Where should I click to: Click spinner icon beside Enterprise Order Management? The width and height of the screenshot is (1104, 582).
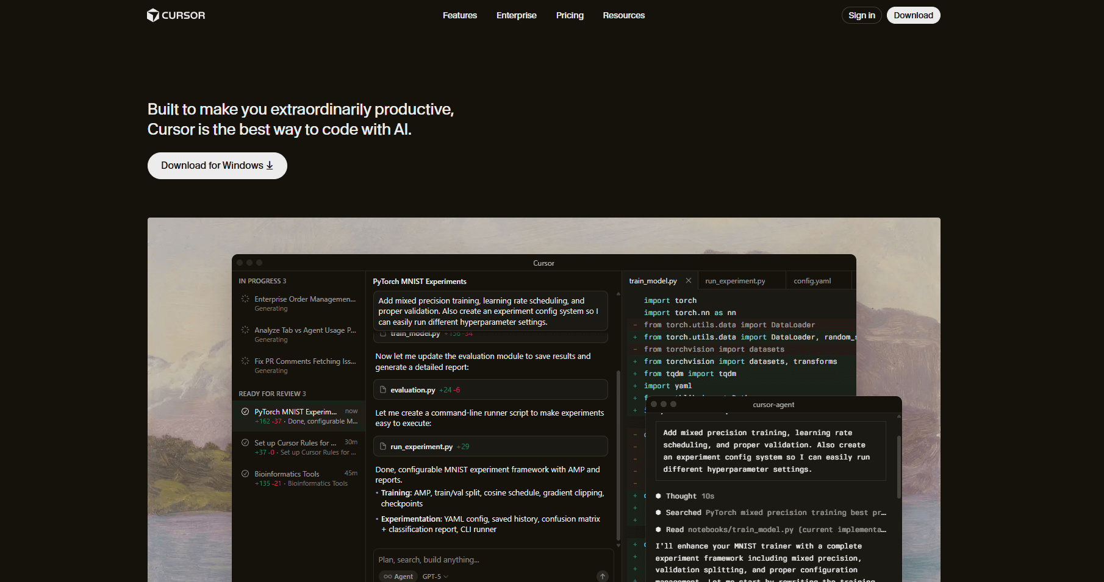245,299
